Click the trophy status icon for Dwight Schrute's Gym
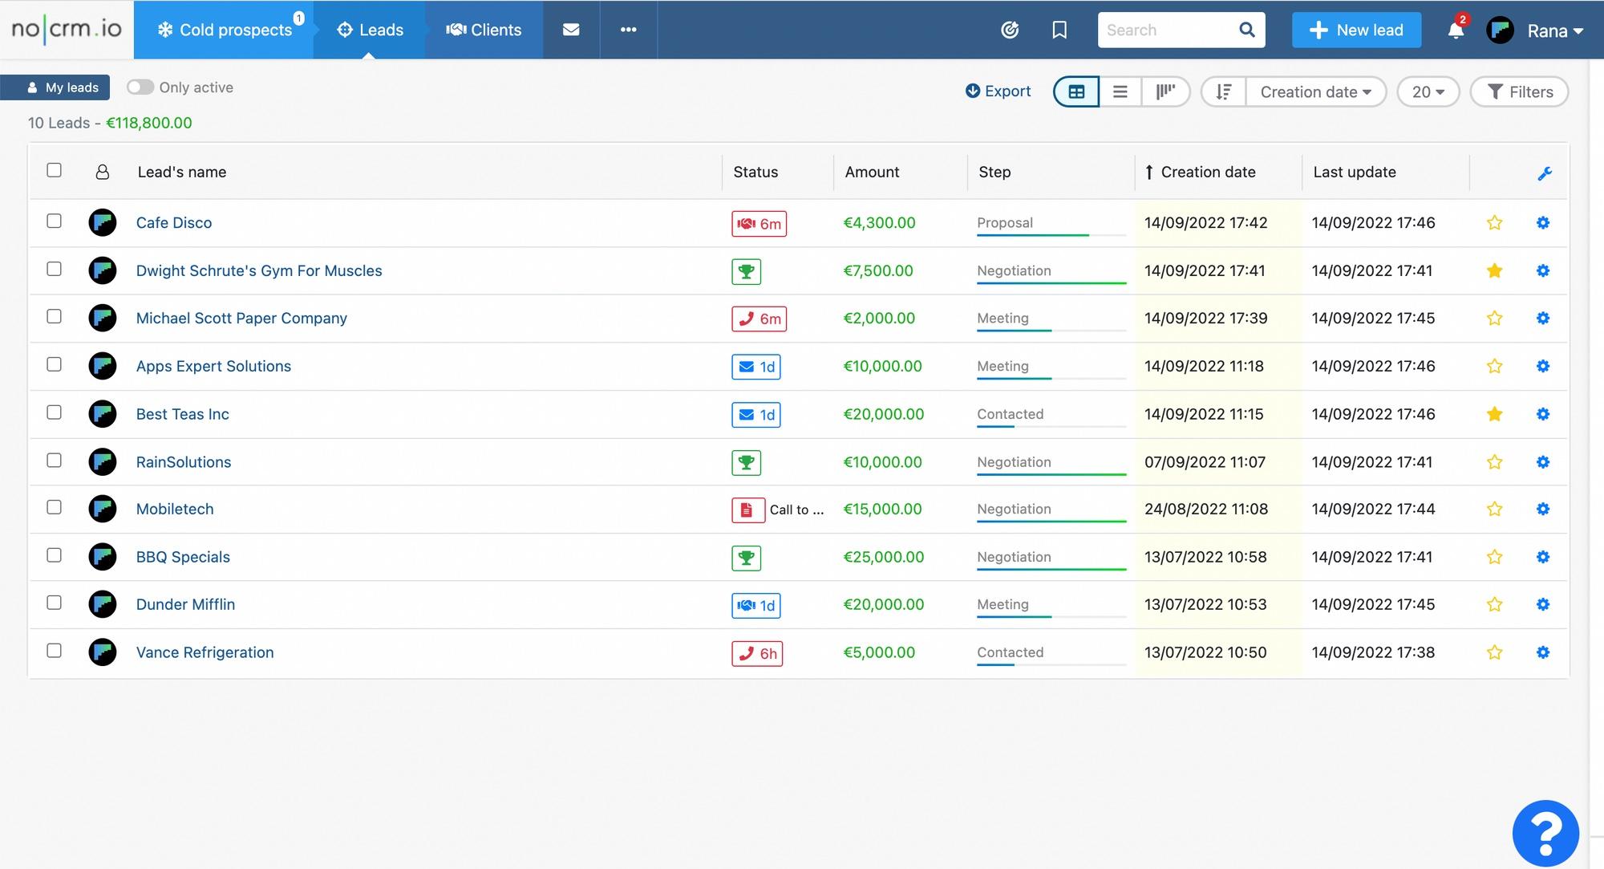The width and height of the screenshot is (1604, 869). coord(745,270)
